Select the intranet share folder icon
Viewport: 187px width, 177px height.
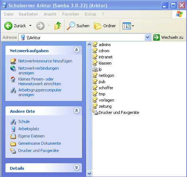click(95, 57)
